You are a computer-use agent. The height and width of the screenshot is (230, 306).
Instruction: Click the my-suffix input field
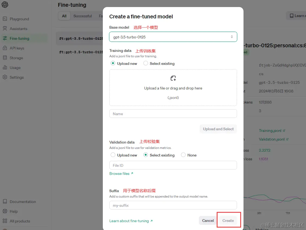(x=173, y=205)
